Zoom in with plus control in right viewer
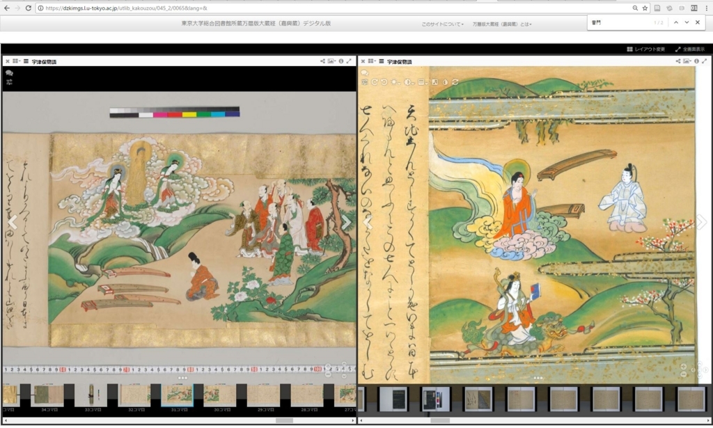This screenshot has height=428, width=713. [x=684, y=367]
